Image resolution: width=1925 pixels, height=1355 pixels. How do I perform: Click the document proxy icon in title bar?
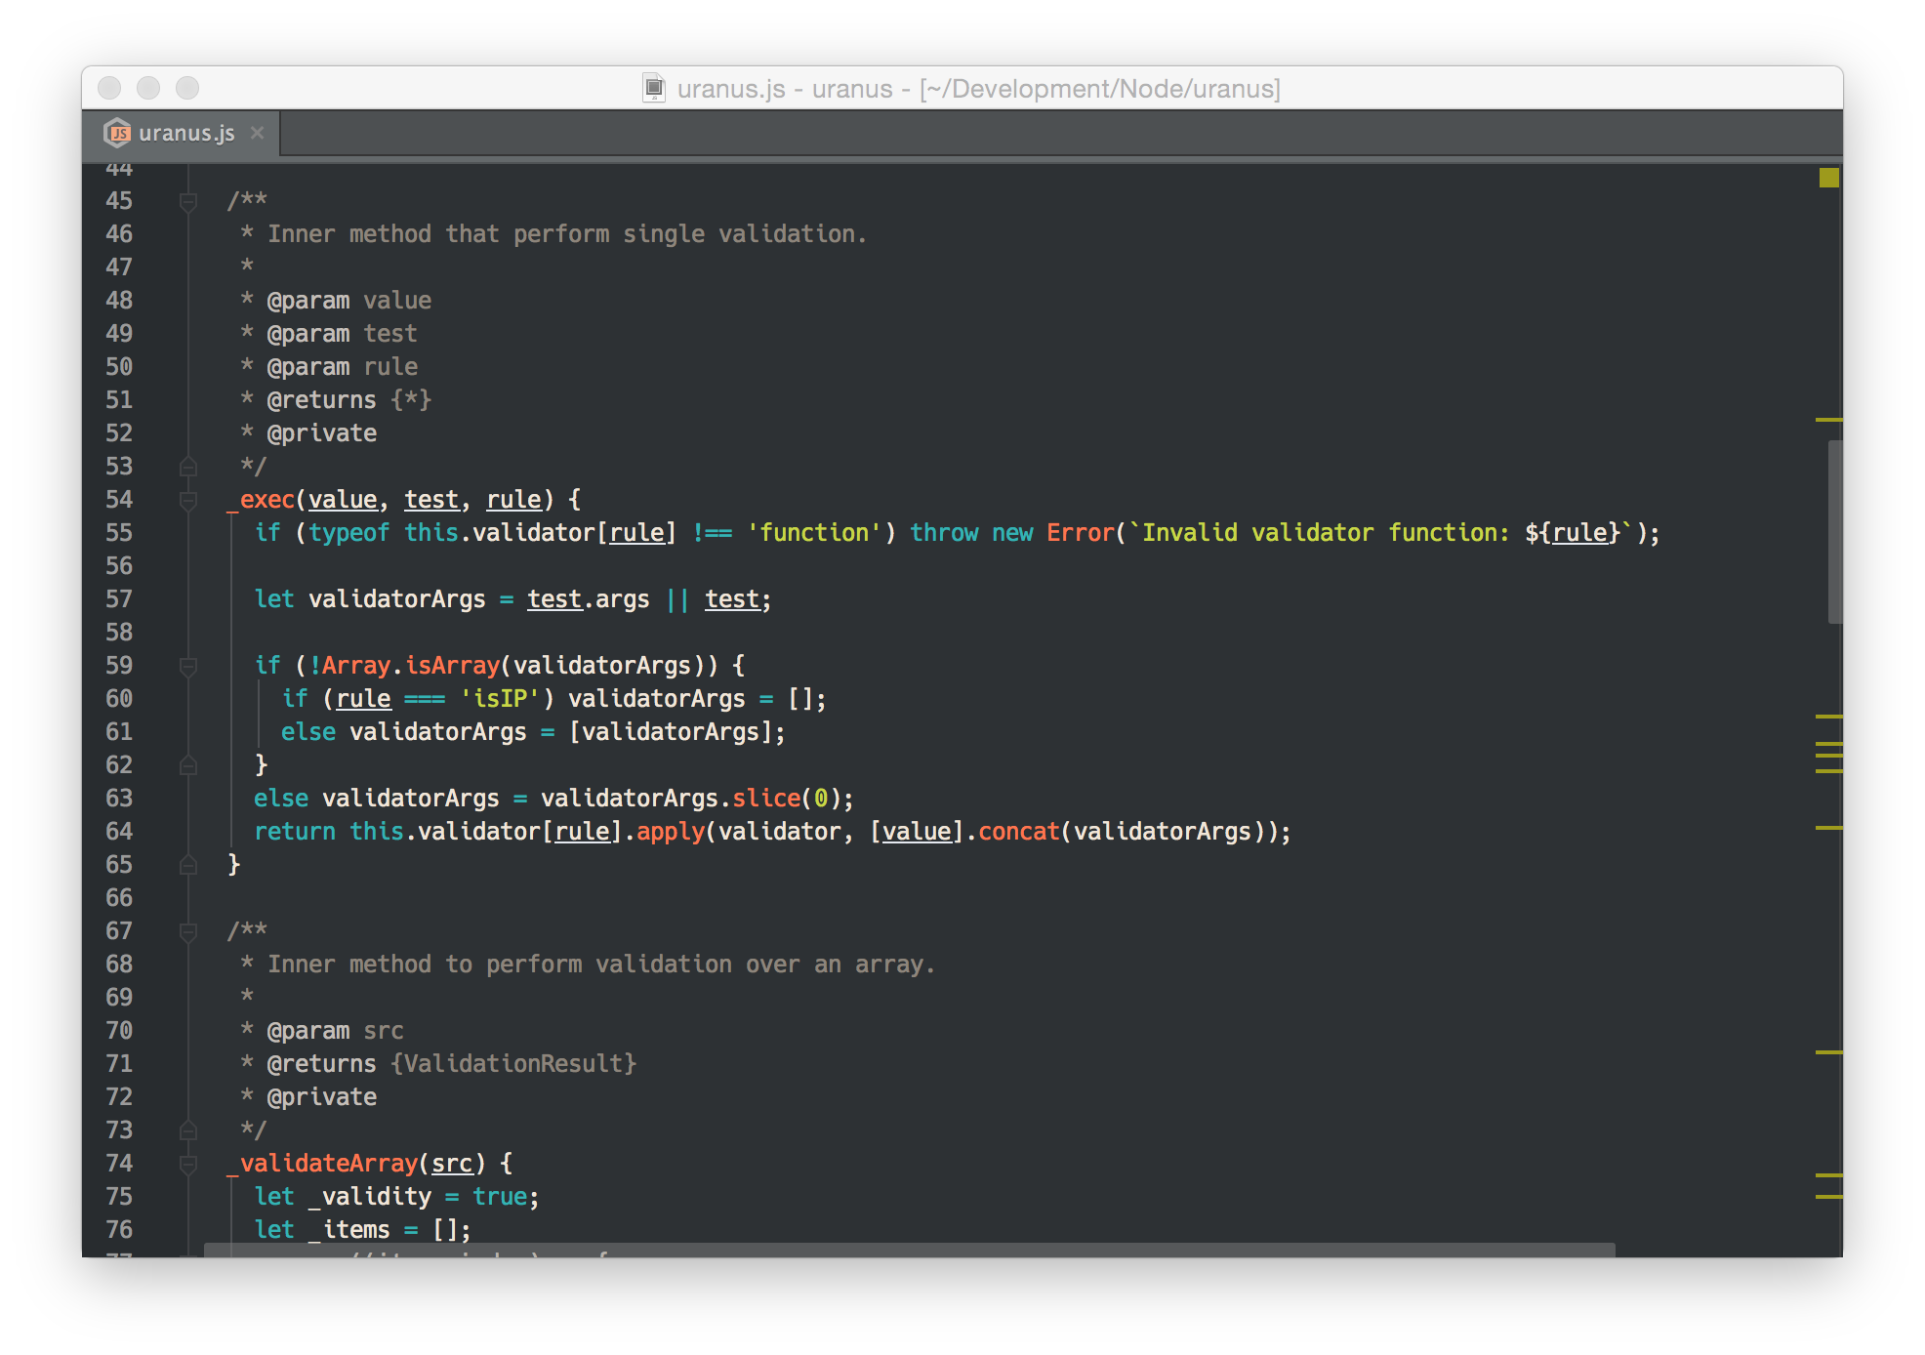tap(653, 89)
